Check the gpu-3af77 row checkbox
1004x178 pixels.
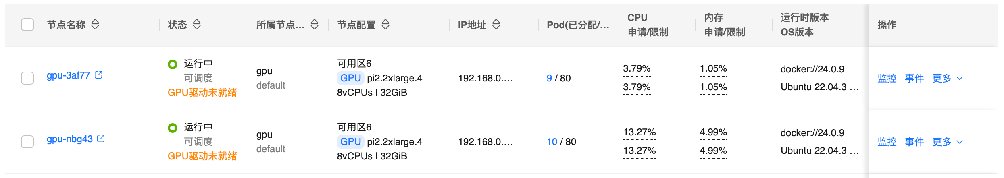click(27, 78)
